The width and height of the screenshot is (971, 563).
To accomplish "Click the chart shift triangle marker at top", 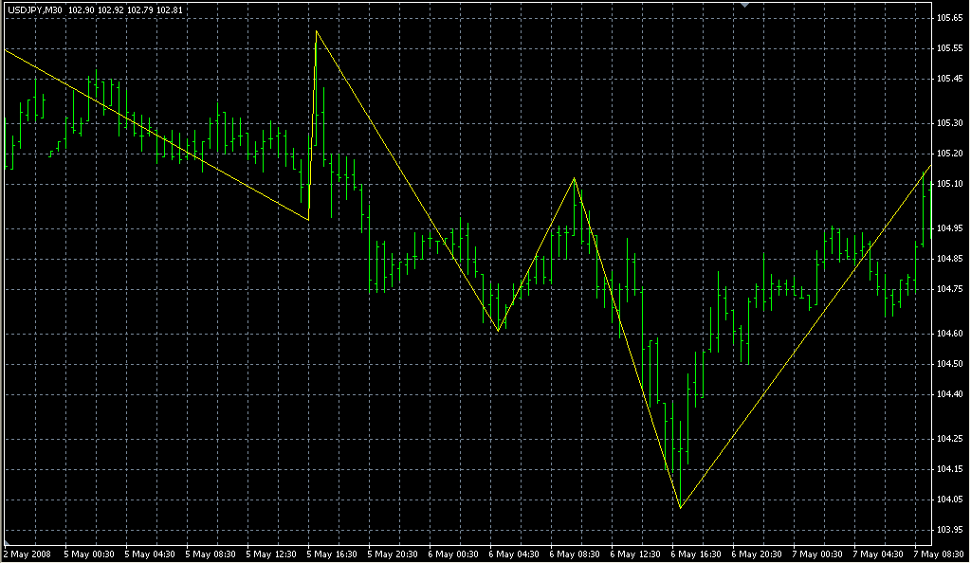I will click(x=745, y=5).
